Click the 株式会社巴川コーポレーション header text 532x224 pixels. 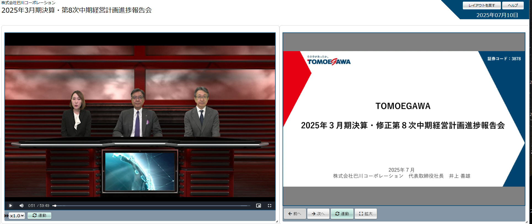[x=28, y=3]
